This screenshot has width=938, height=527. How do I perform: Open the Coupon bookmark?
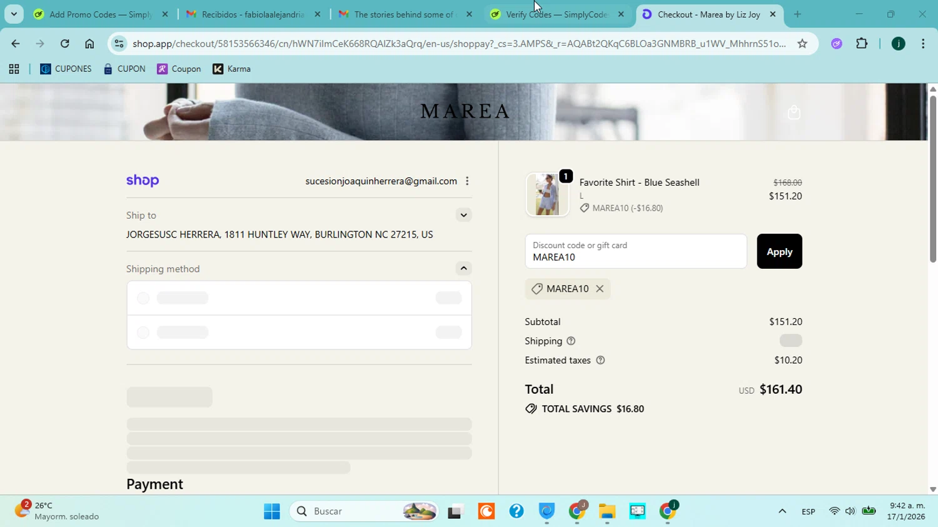click(x=179, y=69)
